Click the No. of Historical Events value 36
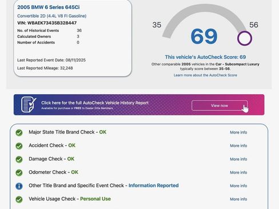The height and width of the screenshot is (209, 279). coord(79,30)
